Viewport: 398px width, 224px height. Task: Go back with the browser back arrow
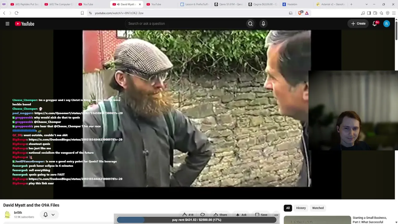click(x=4, y=13)
